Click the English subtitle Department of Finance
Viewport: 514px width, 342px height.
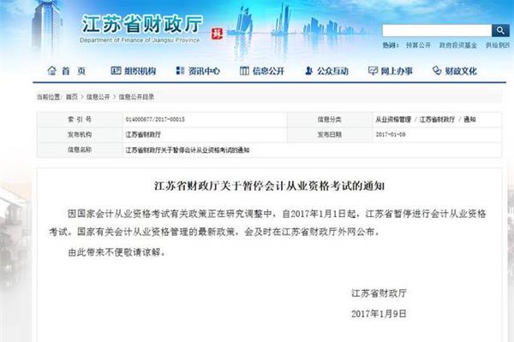tap(140, 40)
